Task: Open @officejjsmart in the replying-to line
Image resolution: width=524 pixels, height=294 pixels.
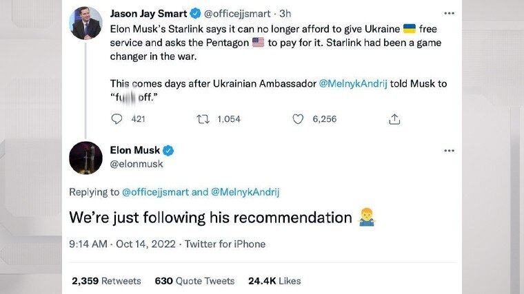Action: click(x=155, y=192)
